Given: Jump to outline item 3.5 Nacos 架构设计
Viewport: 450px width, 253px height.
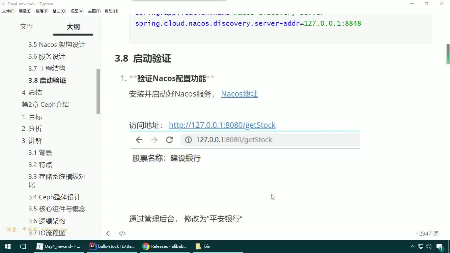Looking at the screenshot, I should [x=57, y=44].
